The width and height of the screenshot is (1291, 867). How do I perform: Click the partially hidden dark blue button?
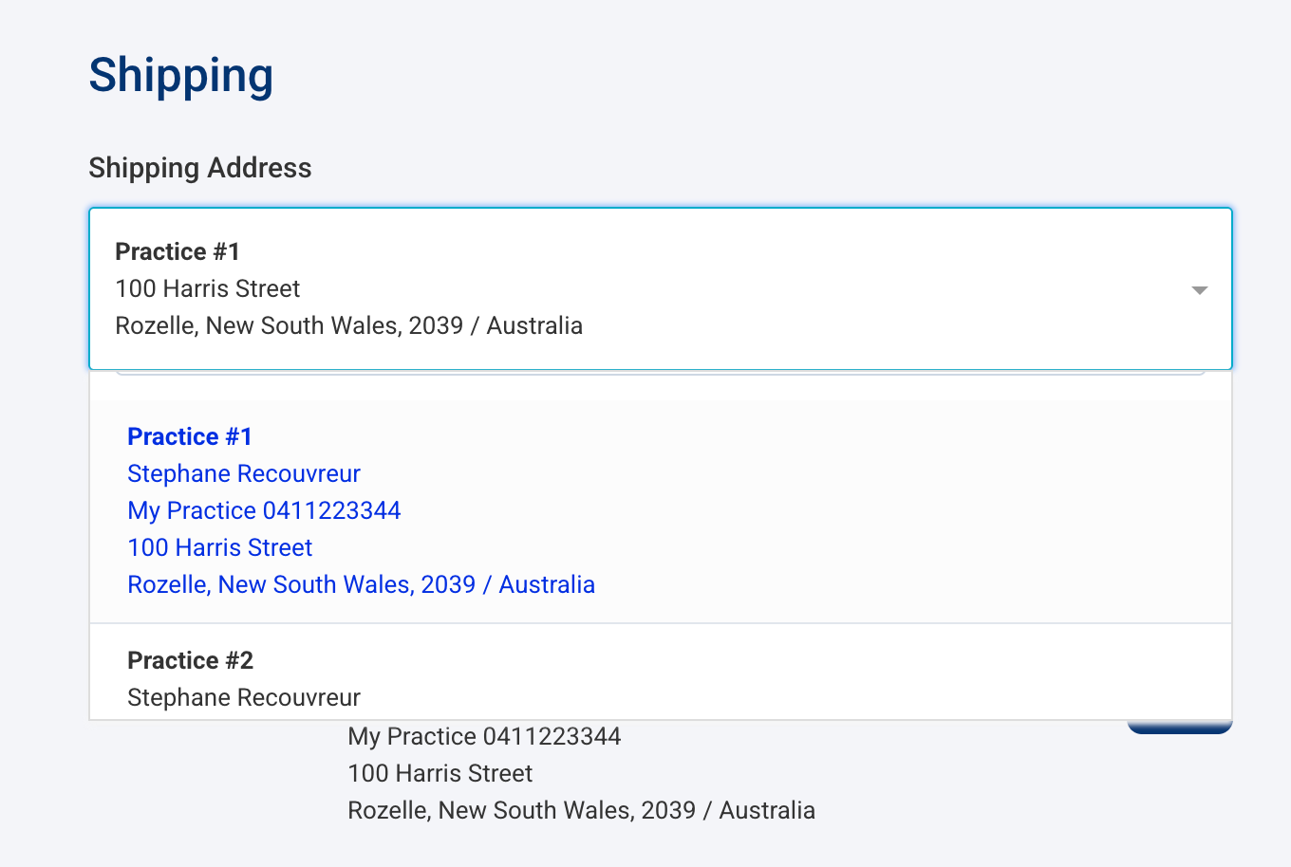pos(1180,727)
